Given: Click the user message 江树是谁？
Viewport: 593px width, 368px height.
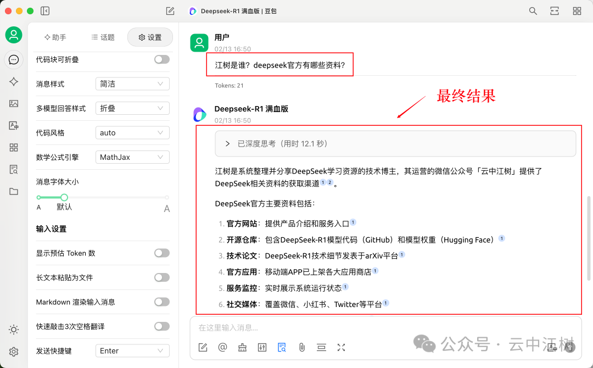Looking at the screenshot, I should tap(280, 65).
